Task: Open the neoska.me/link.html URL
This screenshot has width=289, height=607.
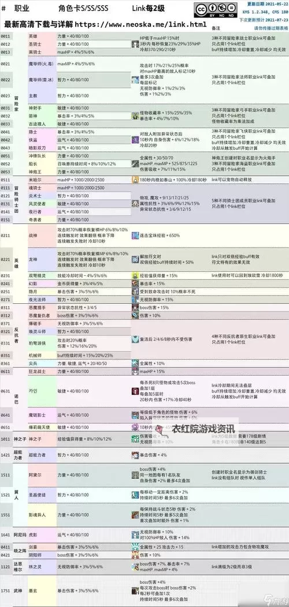Action: 140,24
